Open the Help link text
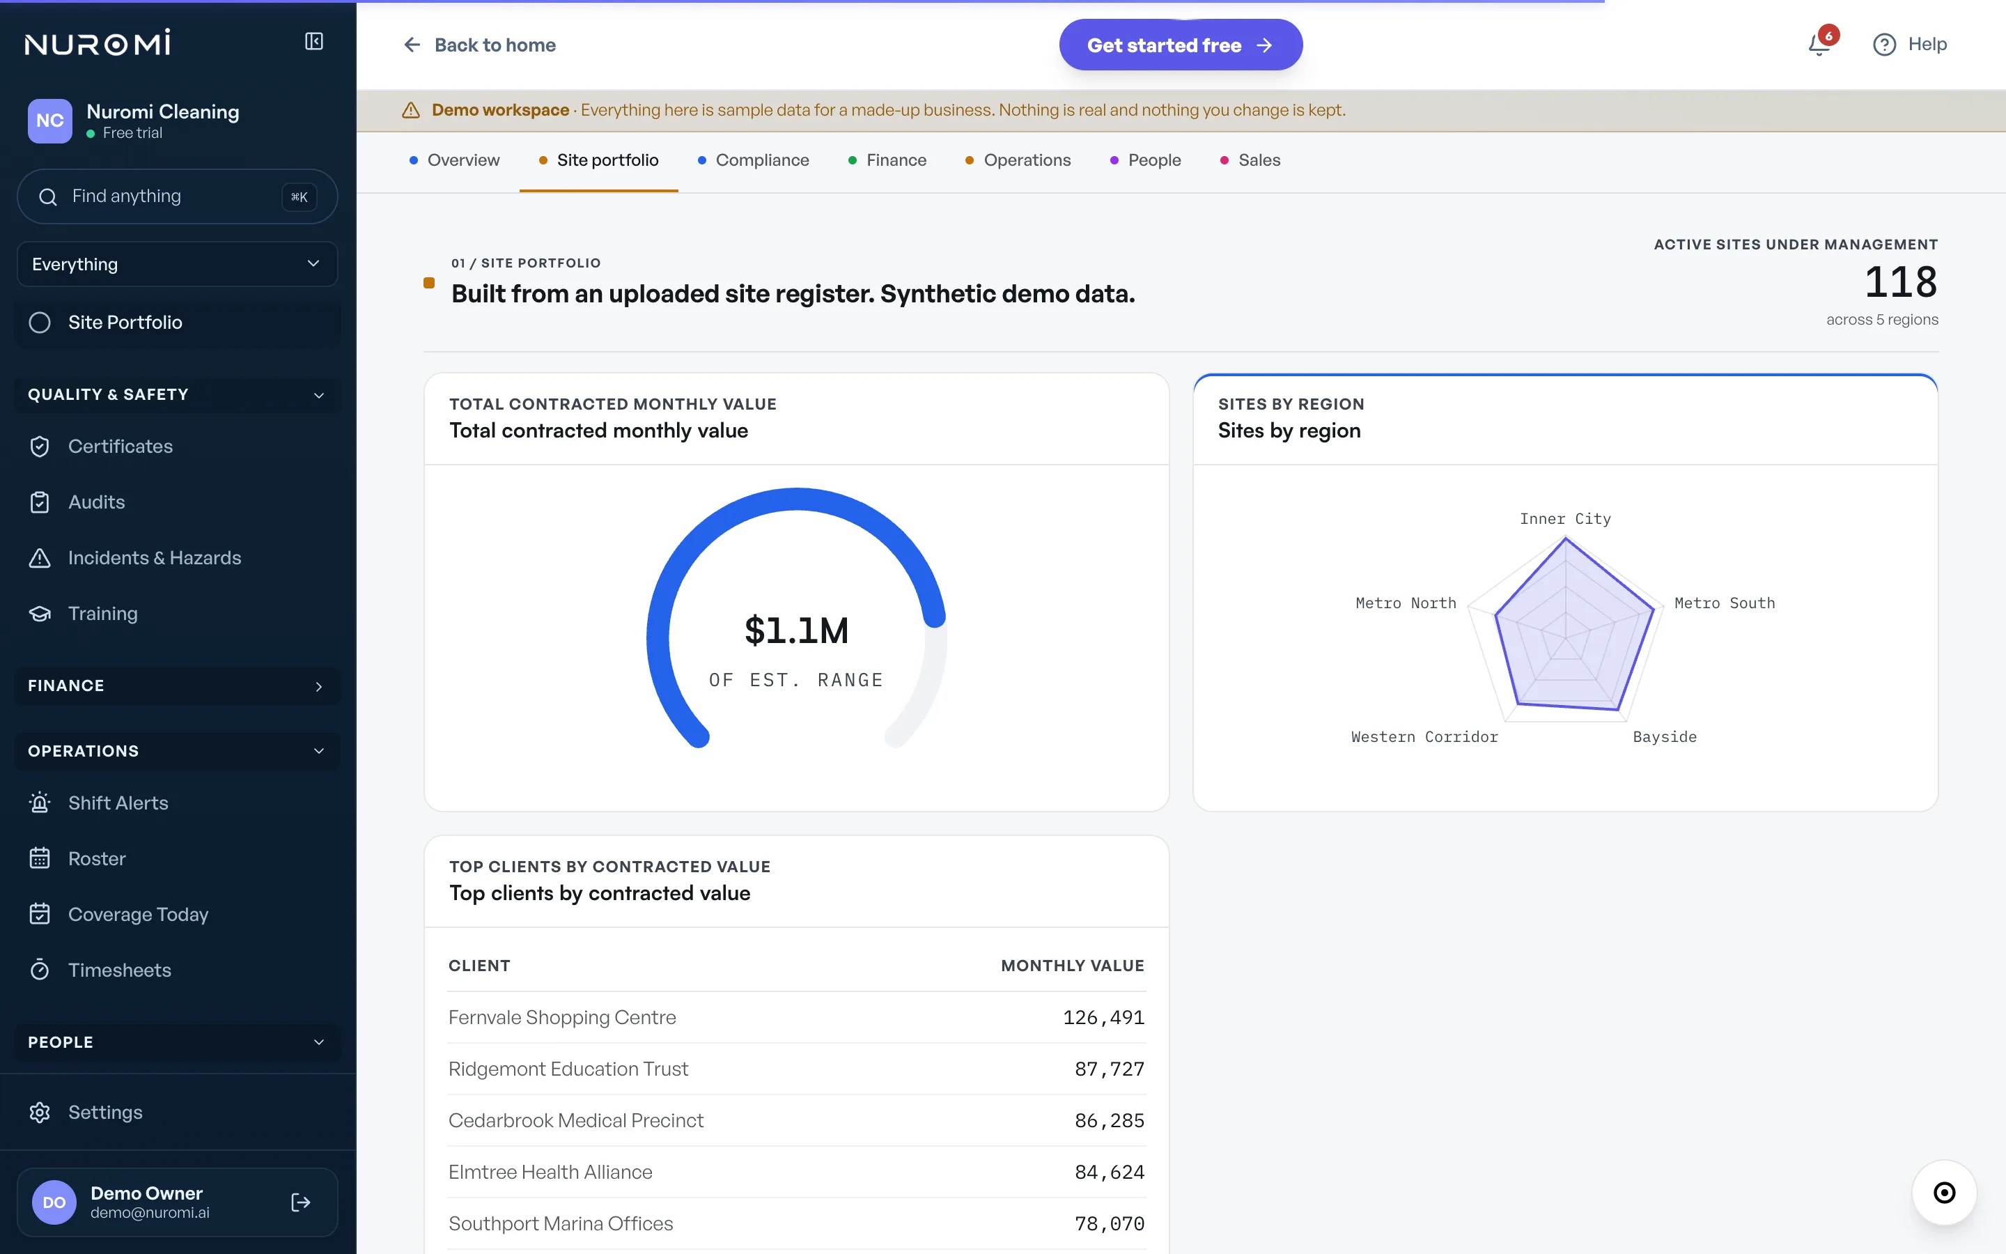The width and height of the screenshot is (2006, 1254). [x=1927, y=45]
